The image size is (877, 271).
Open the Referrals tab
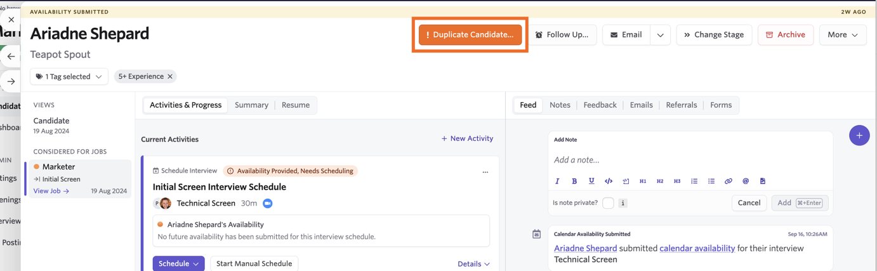[x=682, y=105]
